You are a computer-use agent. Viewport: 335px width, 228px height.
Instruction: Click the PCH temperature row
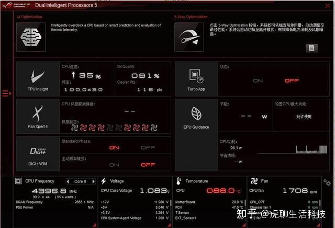[209, 207]
